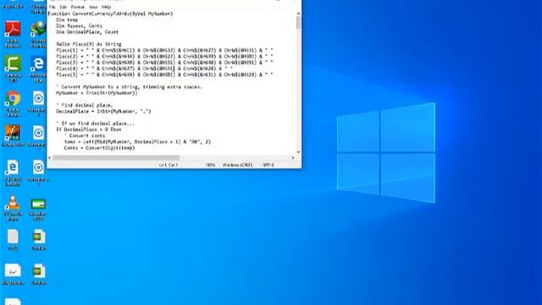Screen dimensions: 542x305
Task: Click the 'Windows (CRLF)' status bar entry
Action: coord(237,165)
